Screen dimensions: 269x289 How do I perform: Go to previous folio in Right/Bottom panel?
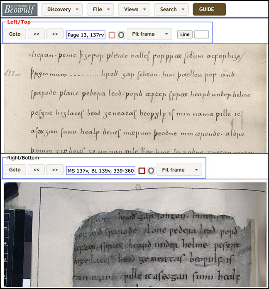(36, 170)
